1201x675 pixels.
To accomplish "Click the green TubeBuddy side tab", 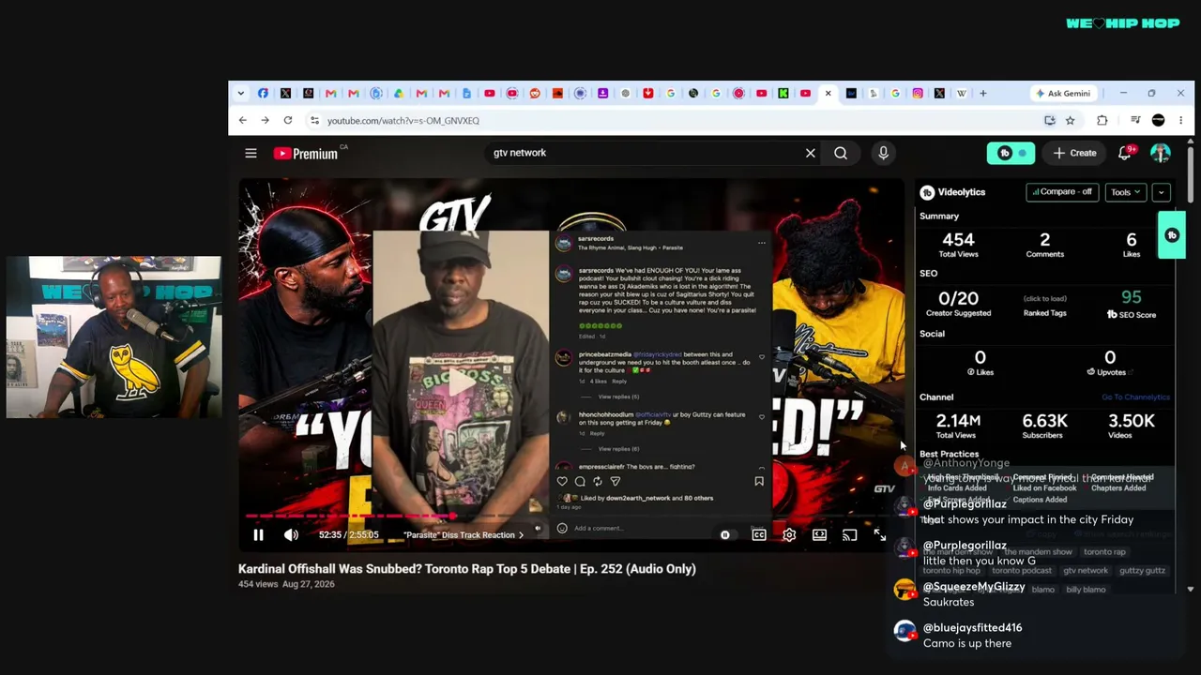I will 1171,235.
